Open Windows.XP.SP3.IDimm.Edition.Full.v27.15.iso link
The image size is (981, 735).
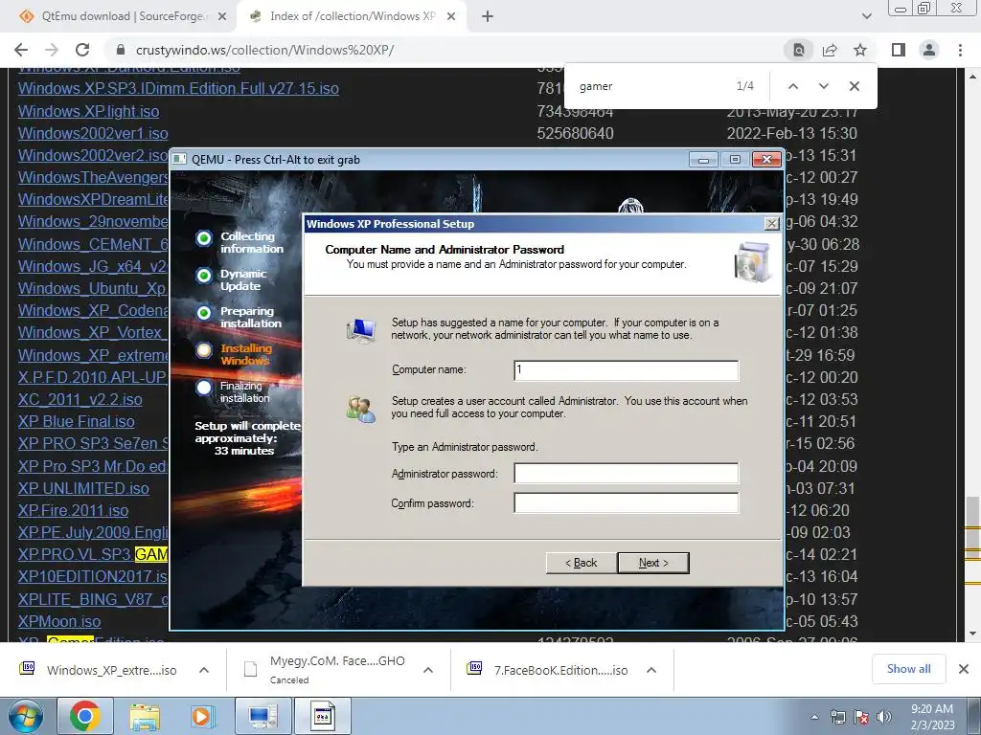click(178, 88)
